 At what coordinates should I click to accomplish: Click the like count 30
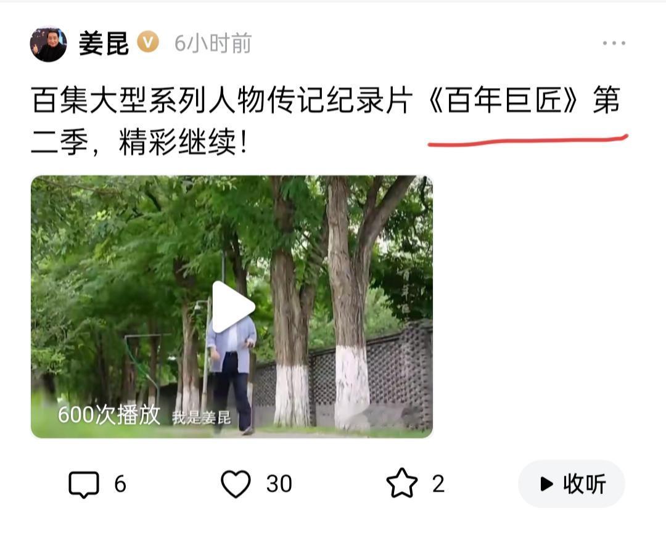(x=279, y=484)
